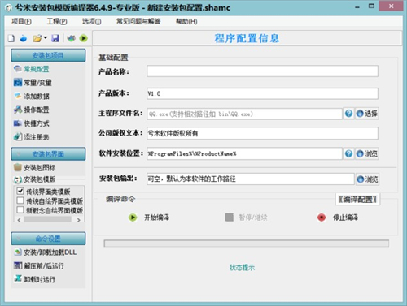Viewport: 407px width, 306px height.
Task: Click the green run toolbar icon
Action: point(83,38)
